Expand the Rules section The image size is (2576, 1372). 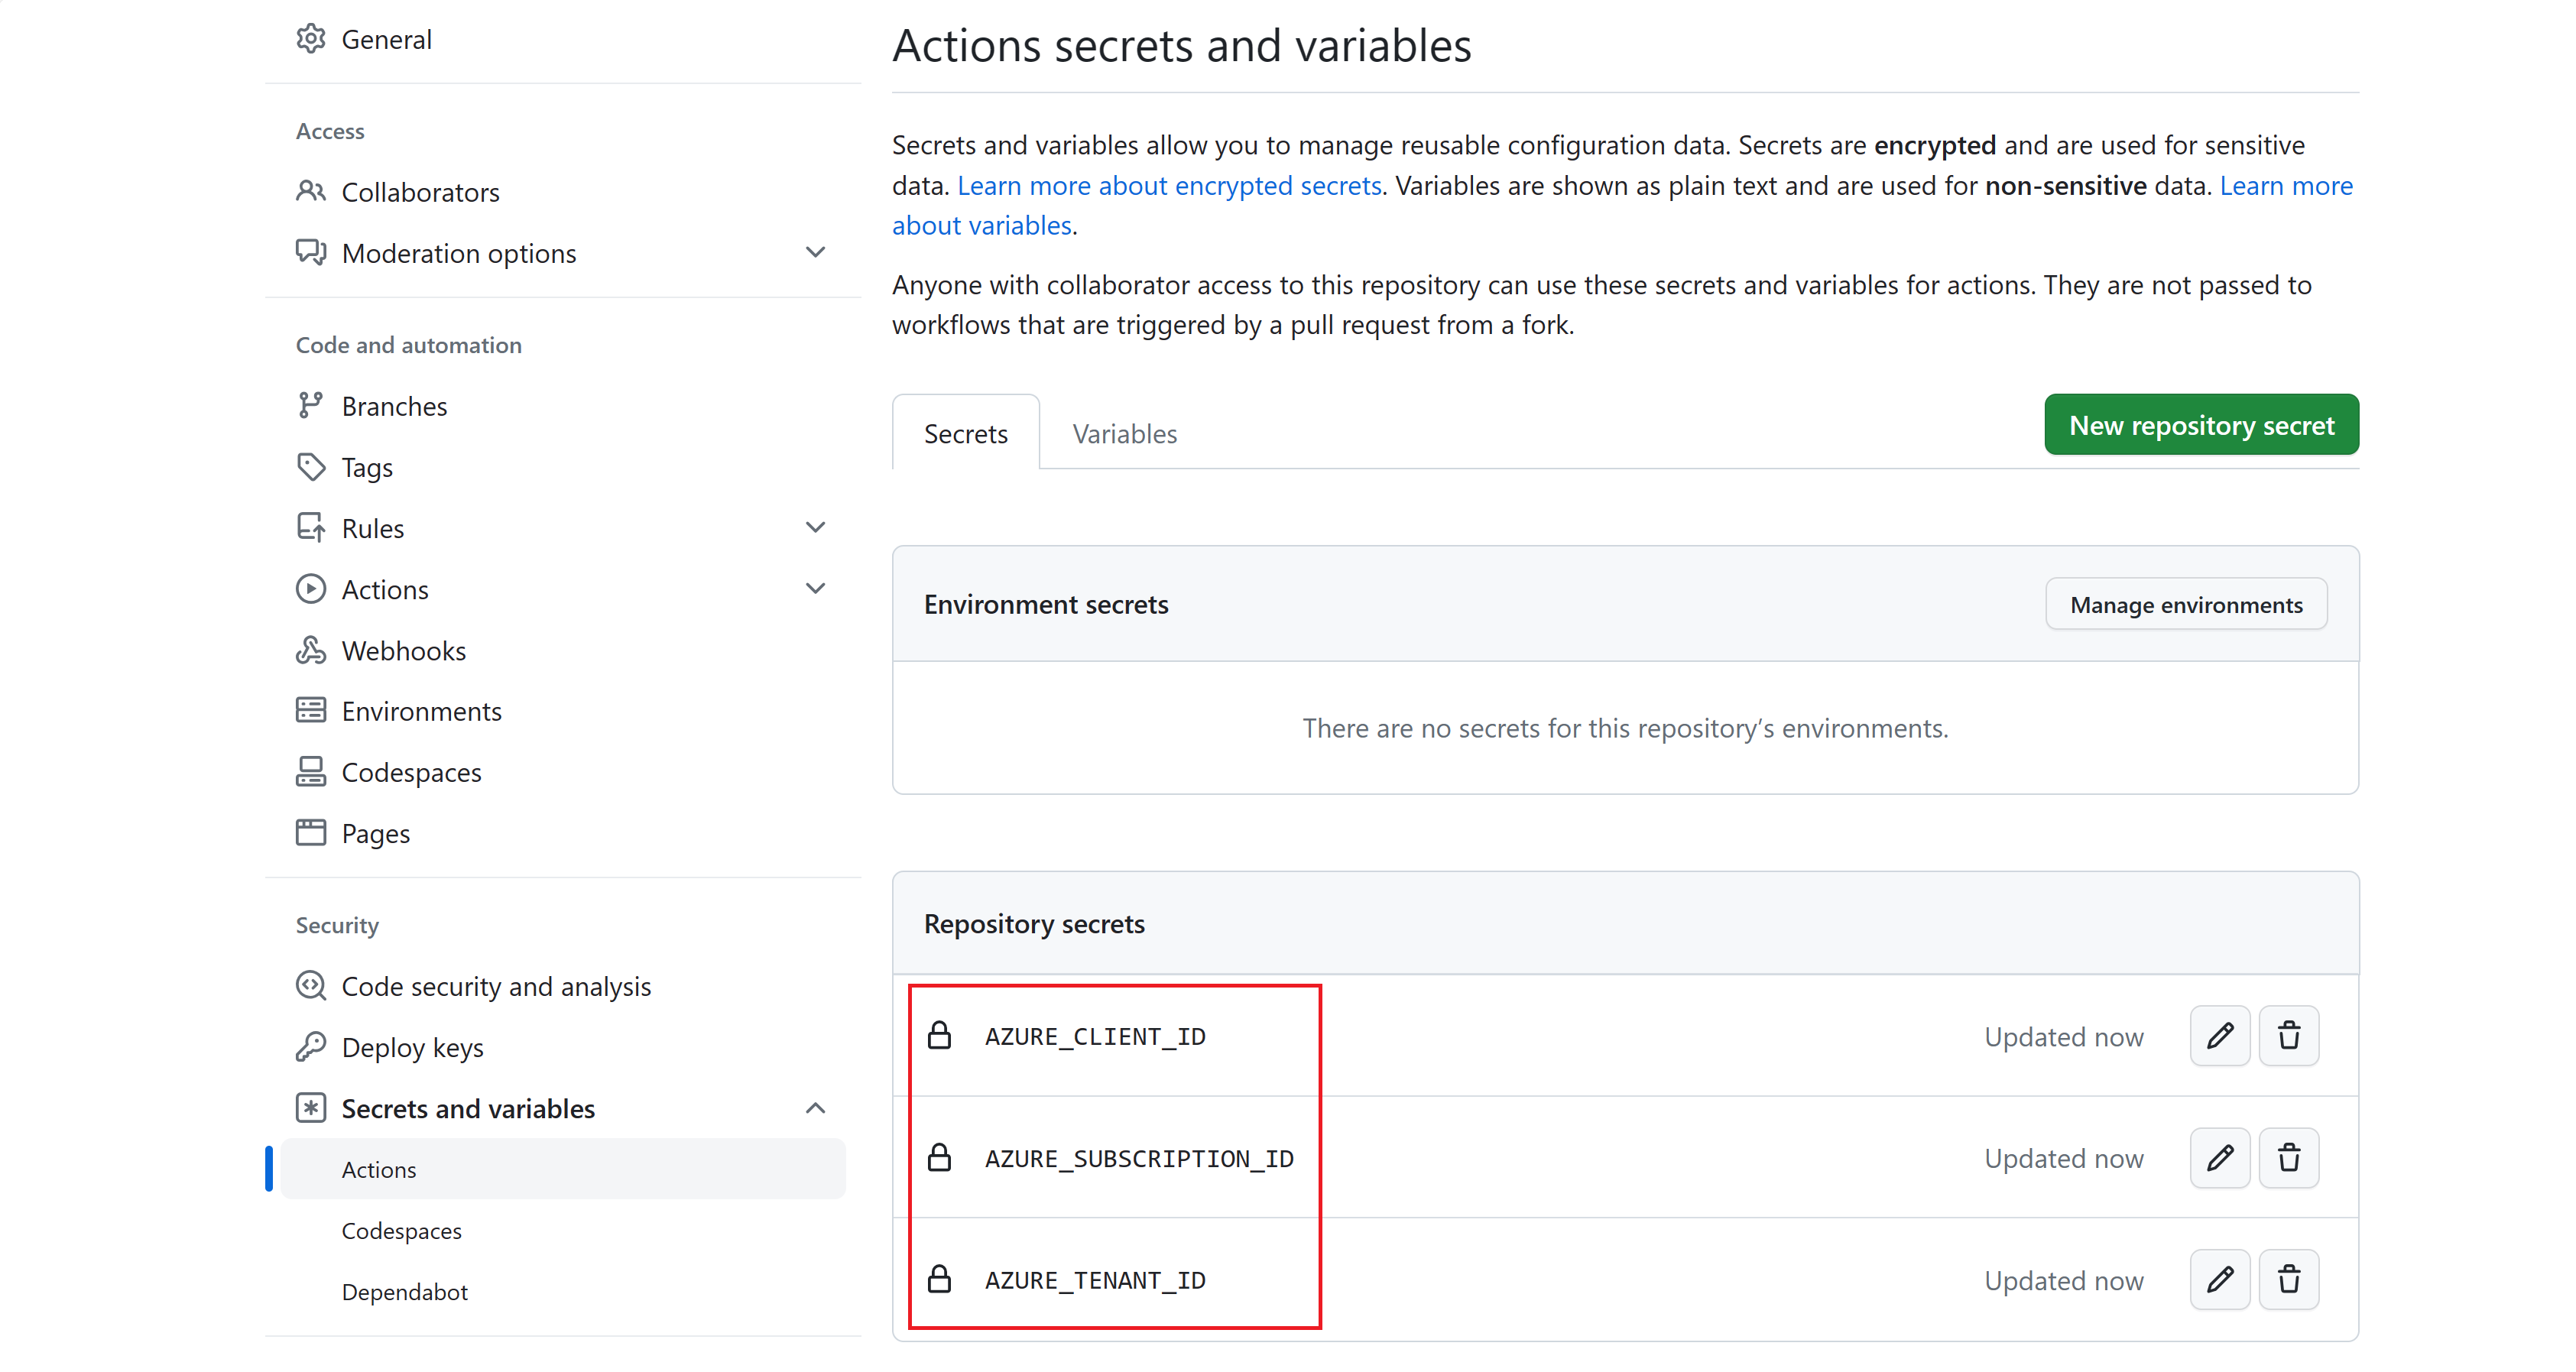[x=816, y=527]
